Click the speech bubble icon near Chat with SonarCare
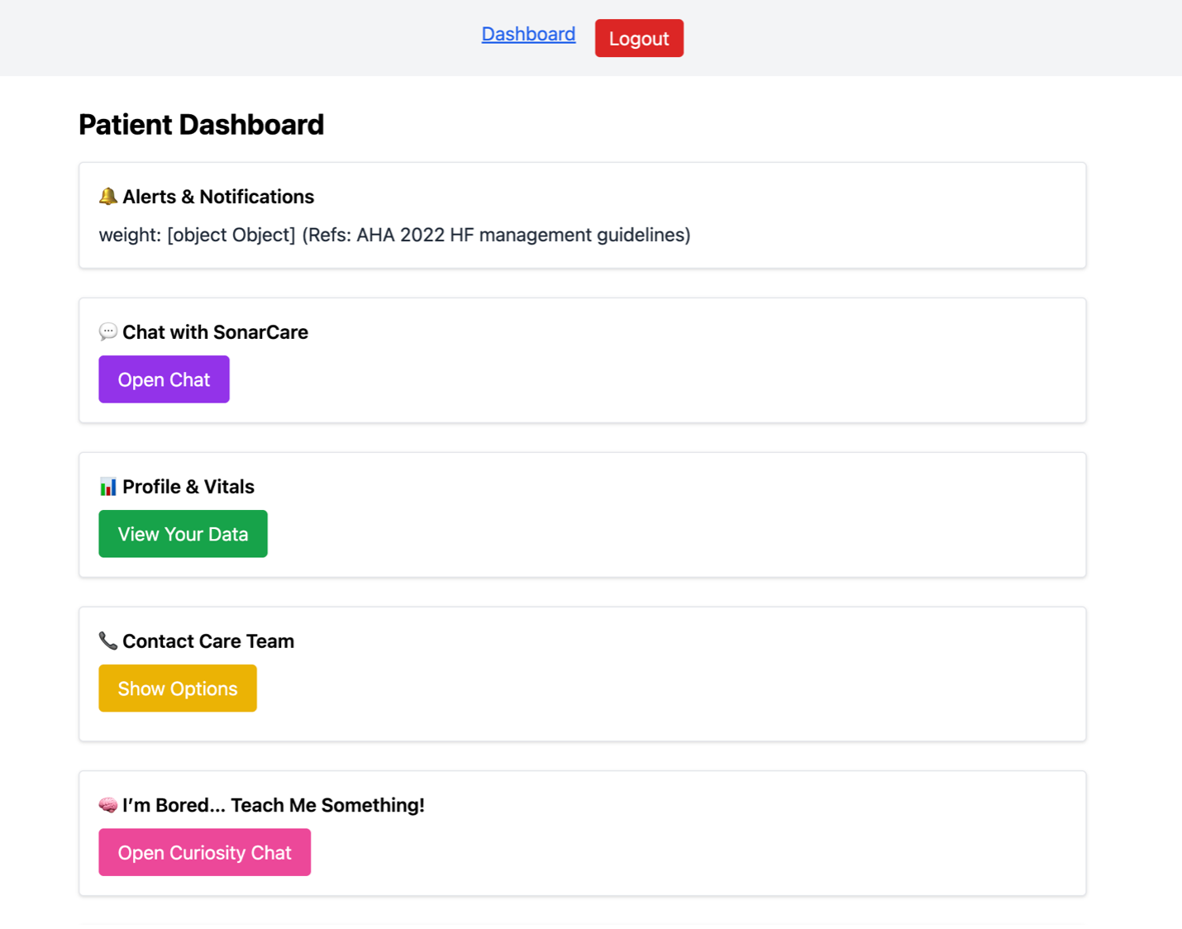Screen dimensions: 1182x929 coord(107,332)
